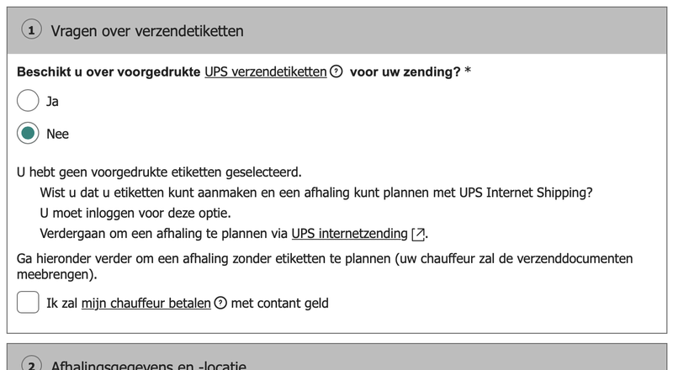673x370 pixels.
Task: Follow the UPS internetzending link
Action: pyautogui.click(x=350, y=234)
